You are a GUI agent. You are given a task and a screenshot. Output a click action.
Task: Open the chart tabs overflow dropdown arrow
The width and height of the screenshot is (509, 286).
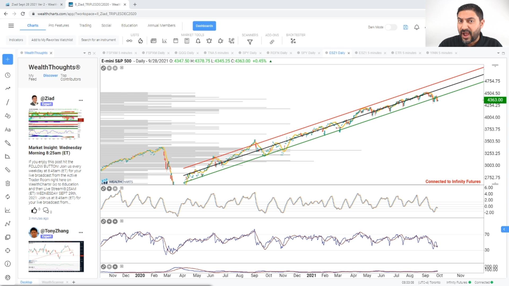498,53
